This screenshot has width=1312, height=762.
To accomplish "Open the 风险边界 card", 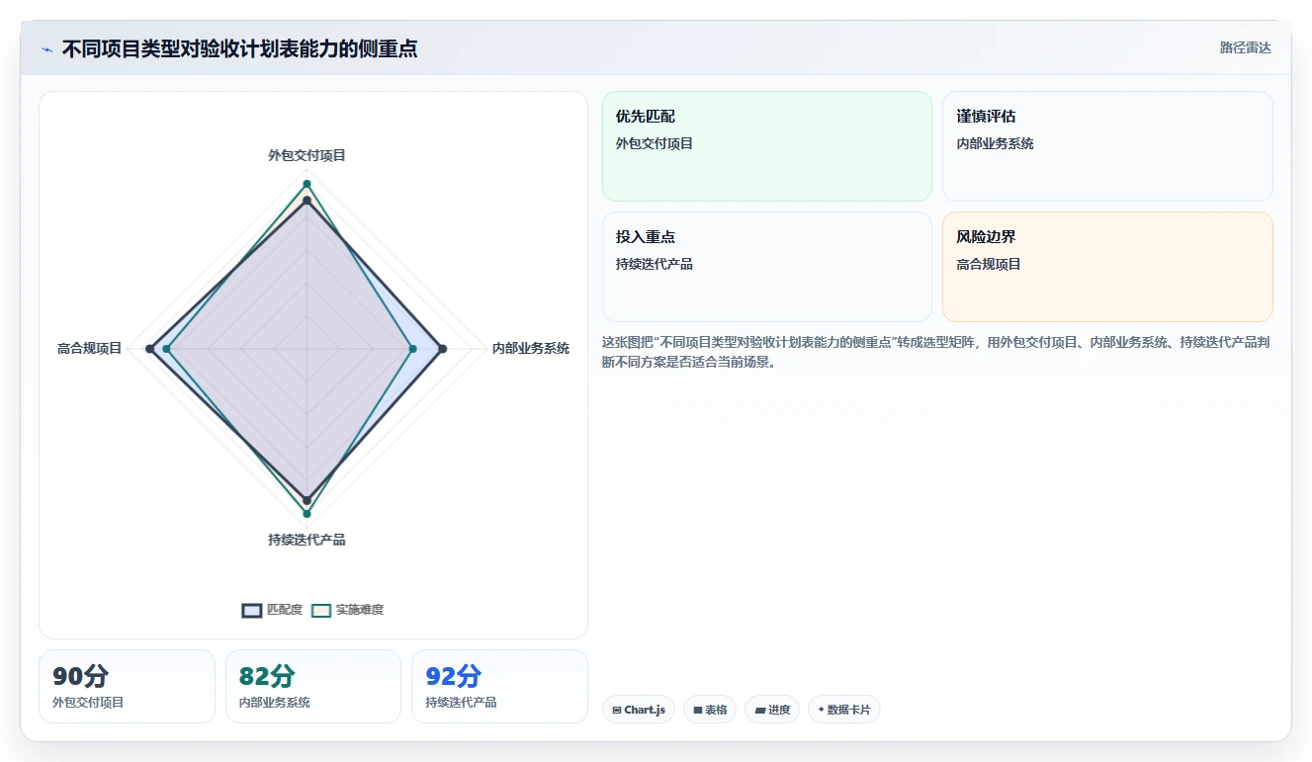I will point(1107,267).
